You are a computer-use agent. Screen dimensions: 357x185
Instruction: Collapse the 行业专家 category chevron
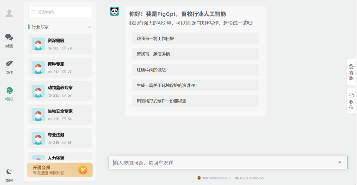(89, 27)
